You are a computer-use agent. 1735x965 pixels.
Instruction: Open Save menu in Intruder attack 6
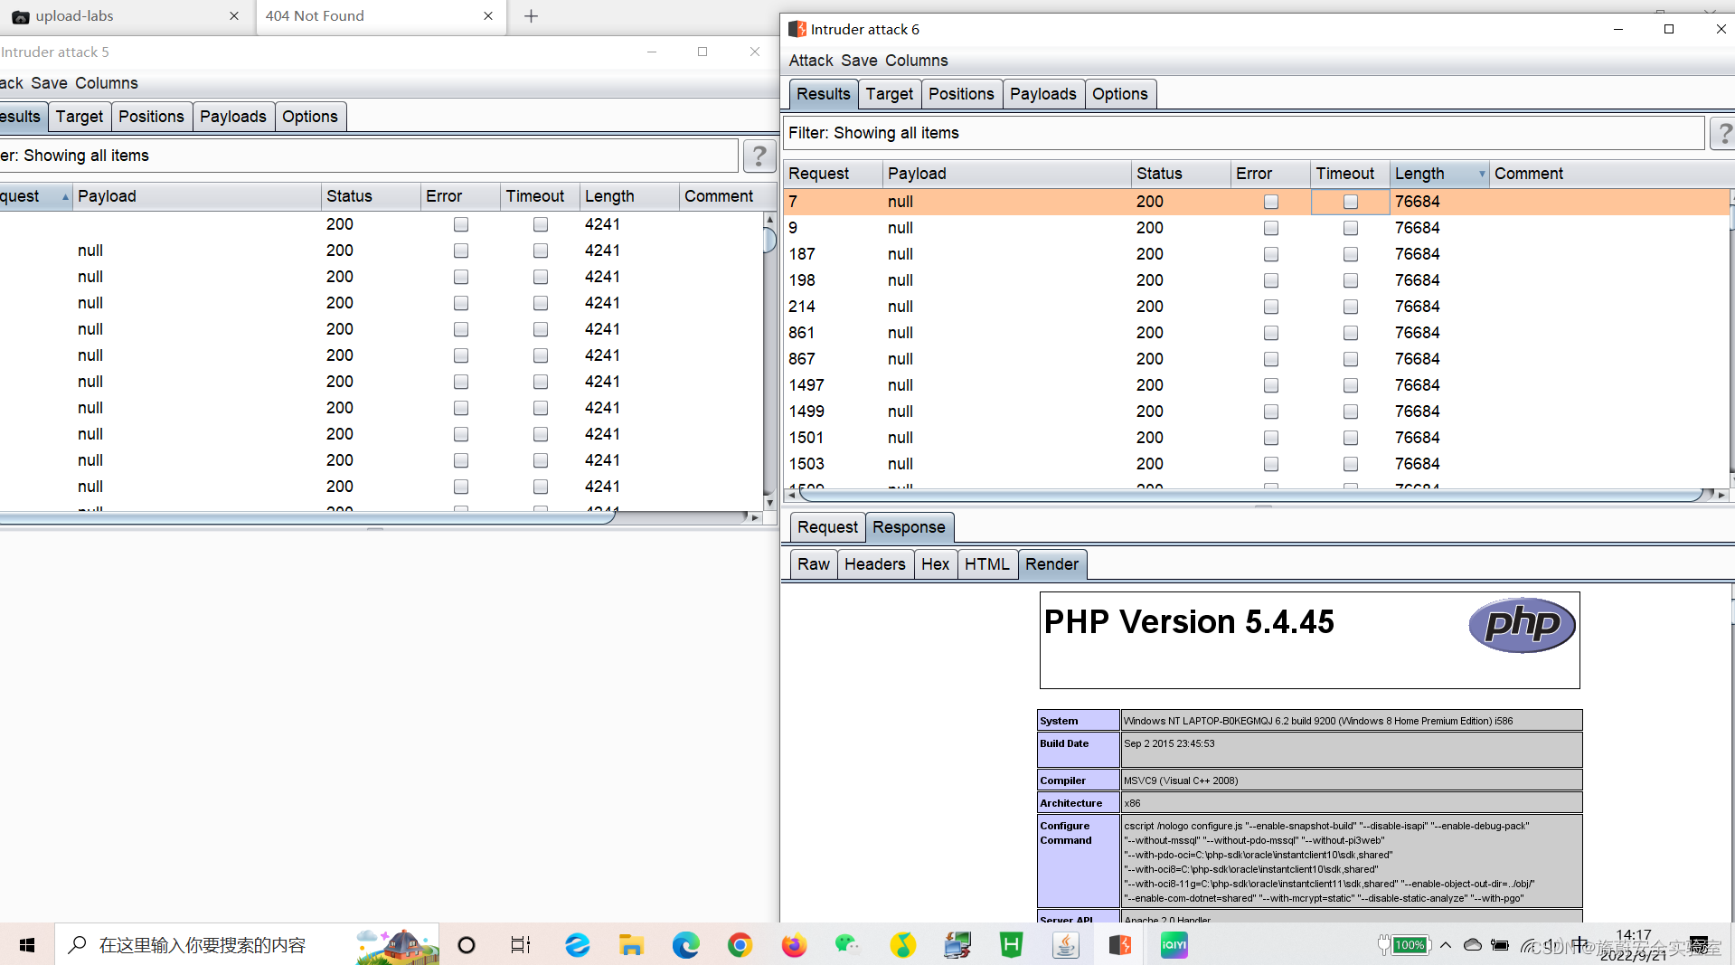point(859,61)
